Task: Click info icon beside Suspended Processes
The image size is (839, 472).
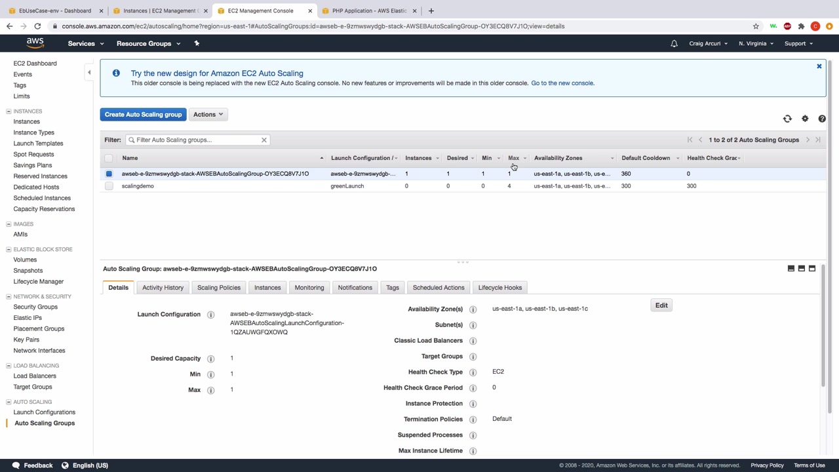Action: coord(473,435)
